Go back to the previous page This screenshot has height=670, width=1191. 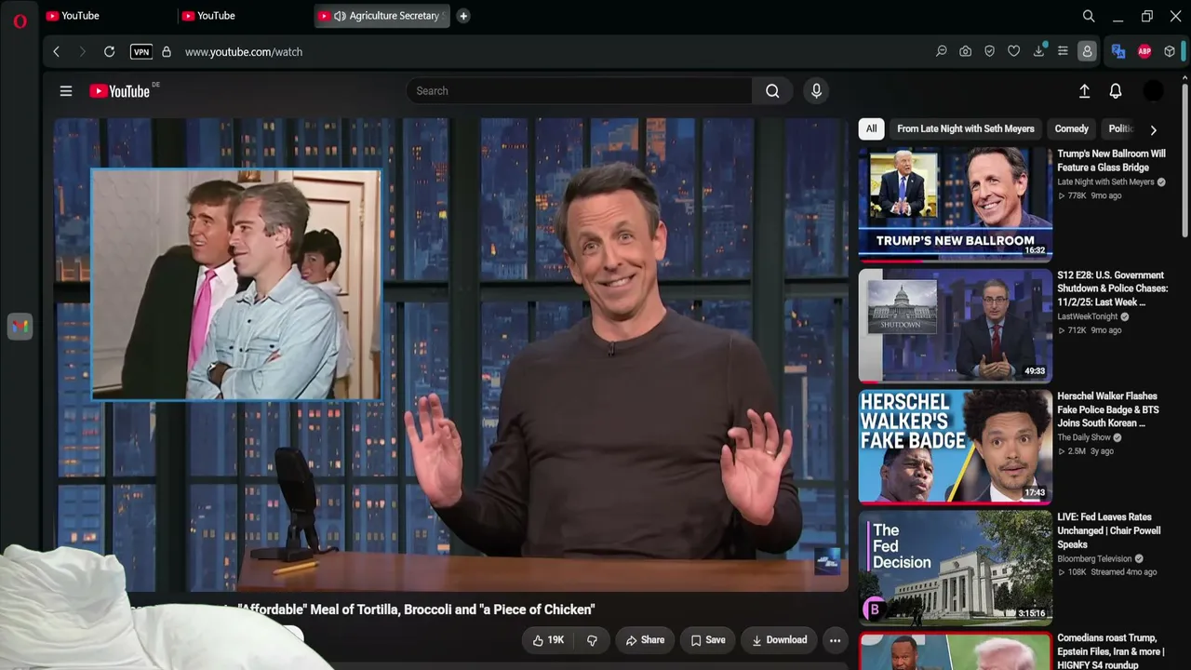tap(56, 52)
